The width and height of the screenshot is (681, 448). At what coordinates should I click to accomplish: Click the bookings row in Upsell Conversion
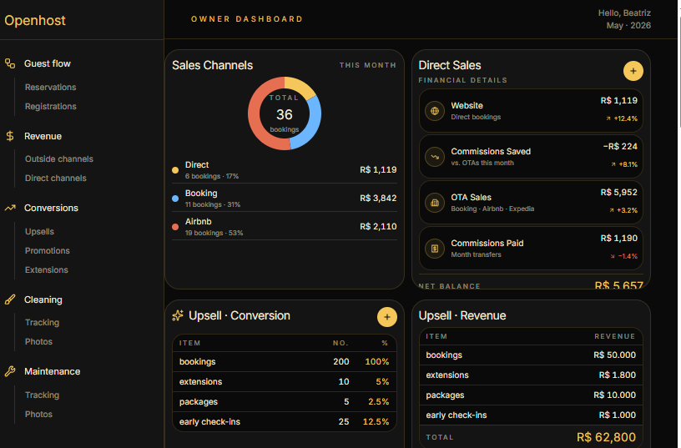285,361
